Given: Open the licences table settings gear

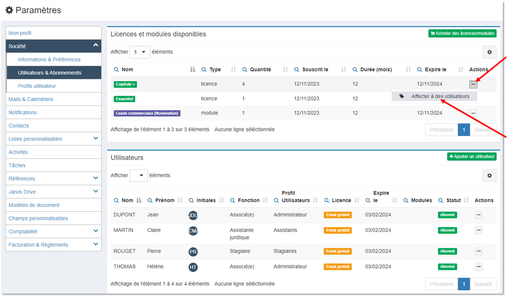Looking at the screenshot, I should click(489, 52).
